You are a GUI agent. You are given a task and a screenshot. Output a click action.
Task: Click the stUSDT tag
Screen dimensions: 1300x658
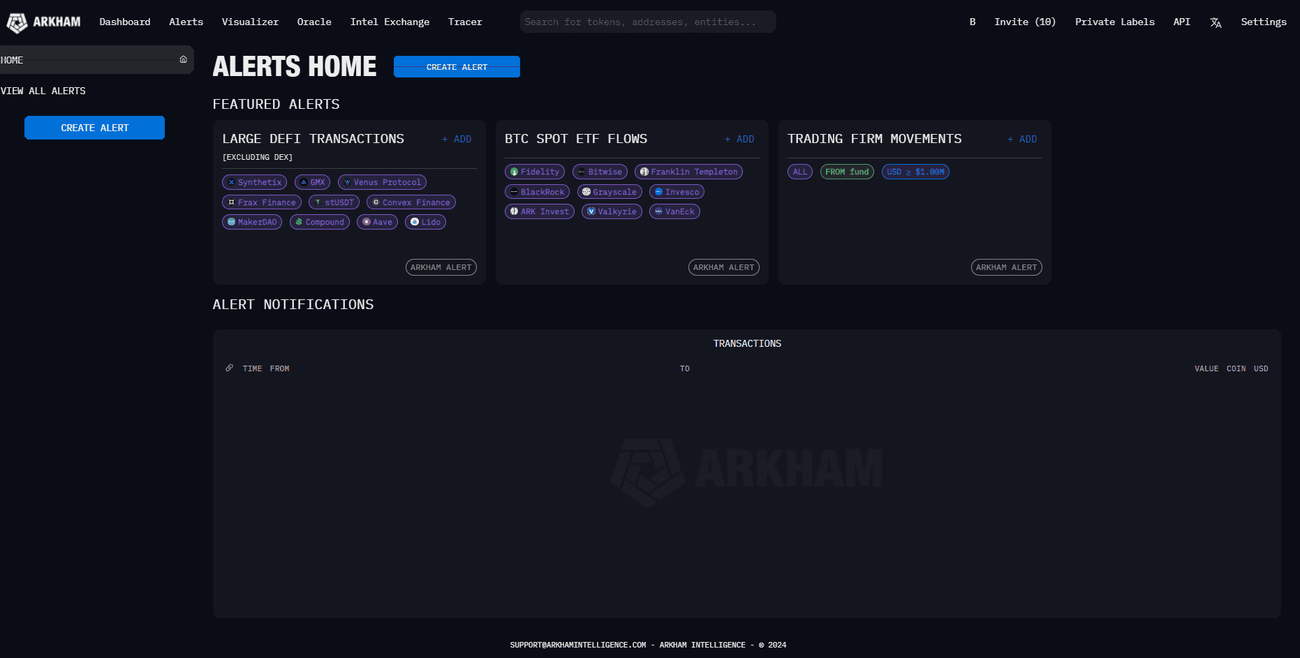click(334, 202)
